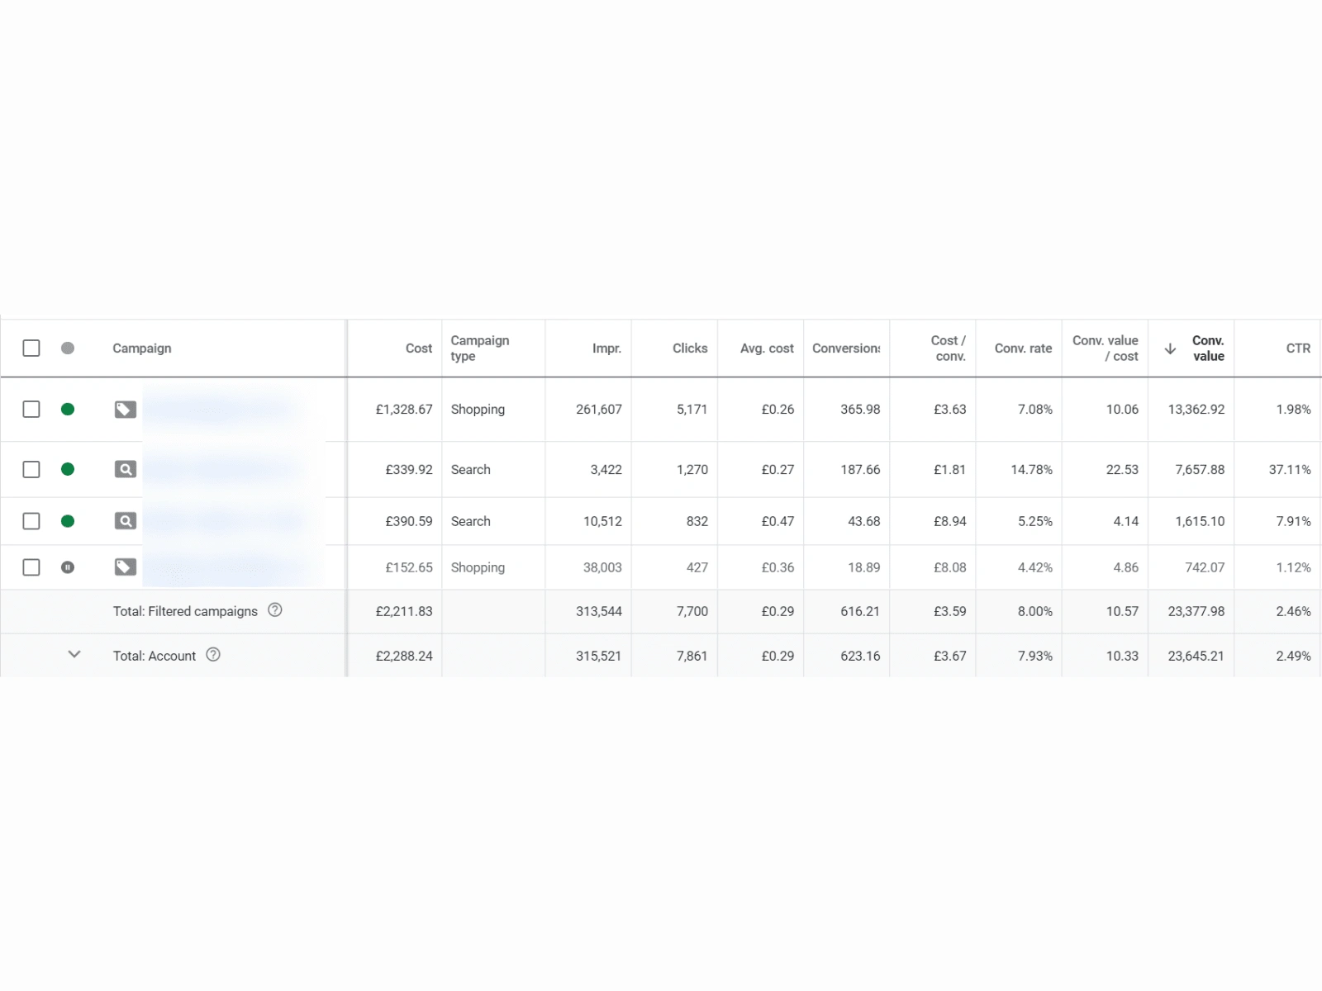
Task: Click CTR value 7.91%
Action: coord(1294,521)
